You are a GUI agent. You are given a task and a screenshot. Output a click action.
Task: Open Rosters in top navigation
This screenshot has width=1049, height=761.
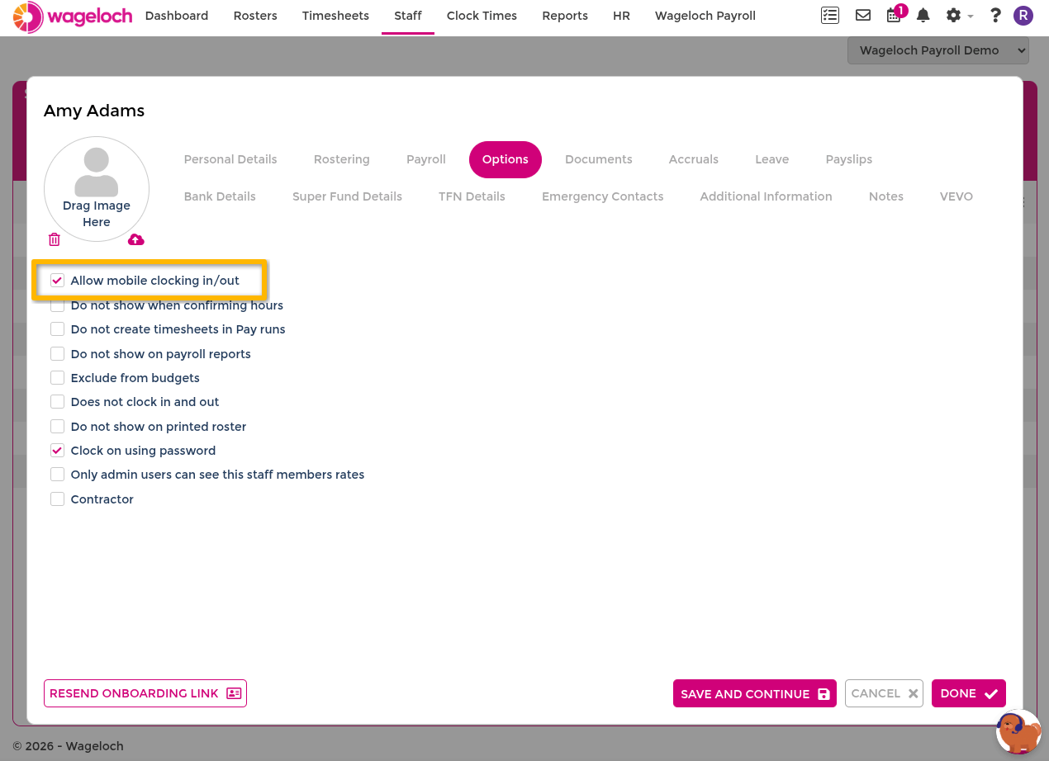[255, 16]
